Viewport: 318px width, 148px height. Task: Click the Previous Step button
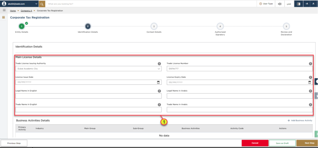coord(14,143)
